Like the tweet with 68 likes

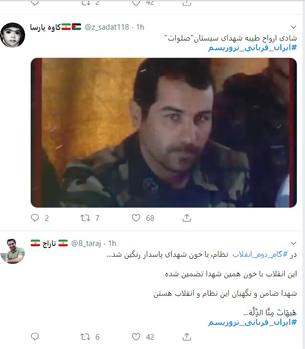point(136,218)
